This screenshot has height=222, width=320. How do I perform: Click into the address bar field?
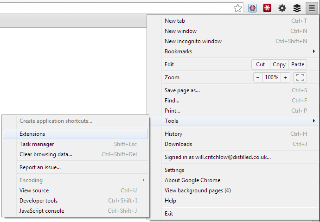coord(116,8)
